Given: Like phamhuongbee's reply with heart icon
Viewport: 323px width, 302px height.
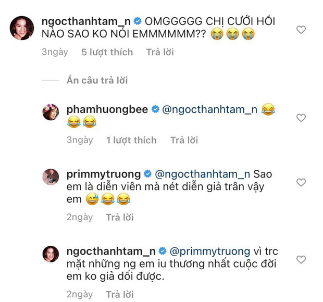Looking at the screenshot, I should 301,118.
